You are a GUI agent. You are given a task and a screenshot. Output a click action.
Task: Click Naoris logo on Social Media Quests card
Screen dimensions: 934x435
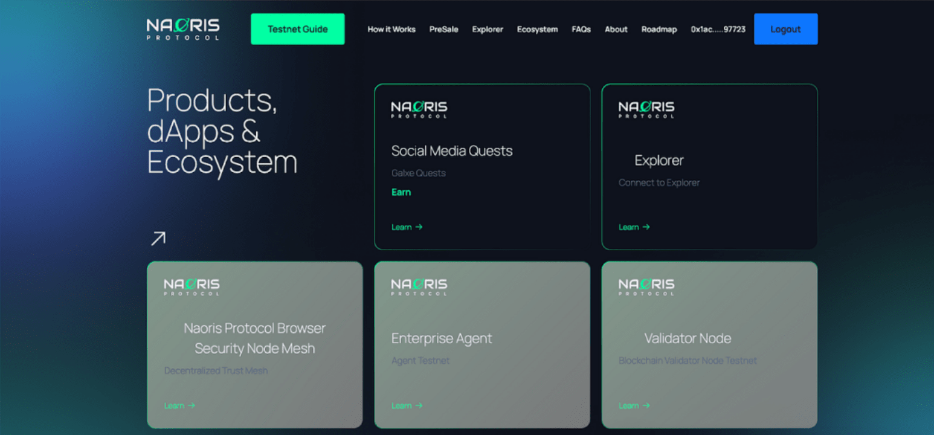419,109
